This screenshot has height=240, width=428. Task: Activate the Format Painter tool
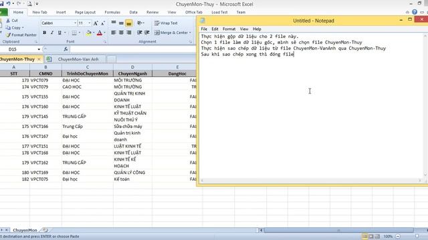21,35
